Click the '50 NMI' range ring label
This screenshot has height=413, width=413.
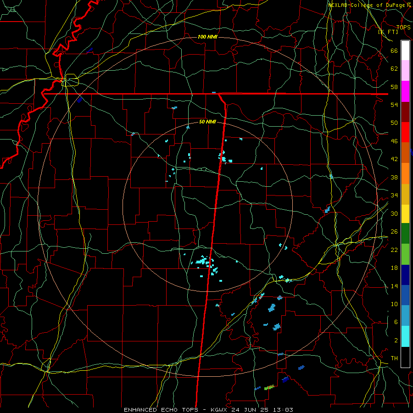click(207, 122)
